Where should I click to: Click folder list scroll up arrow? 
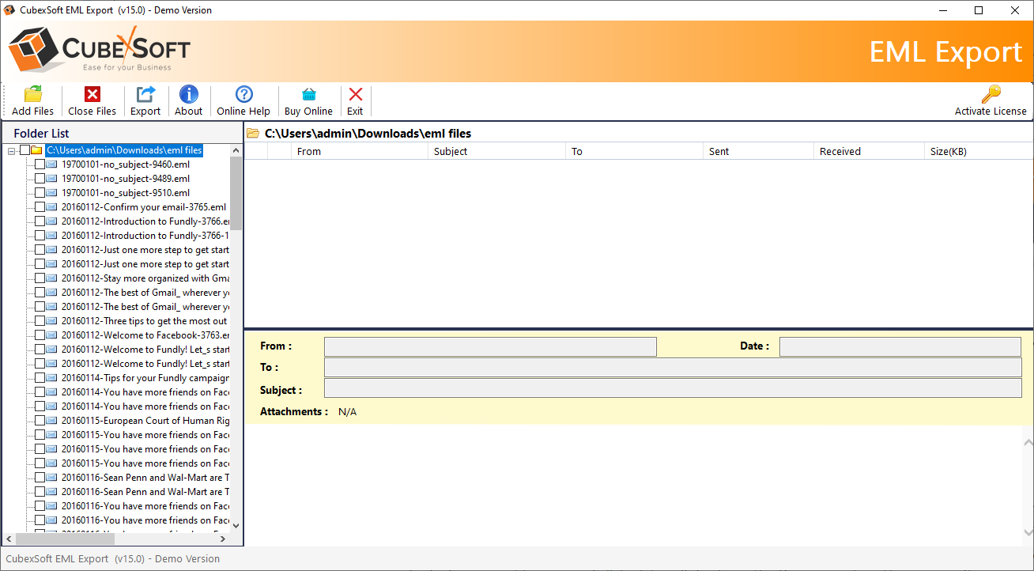(236, 149)
